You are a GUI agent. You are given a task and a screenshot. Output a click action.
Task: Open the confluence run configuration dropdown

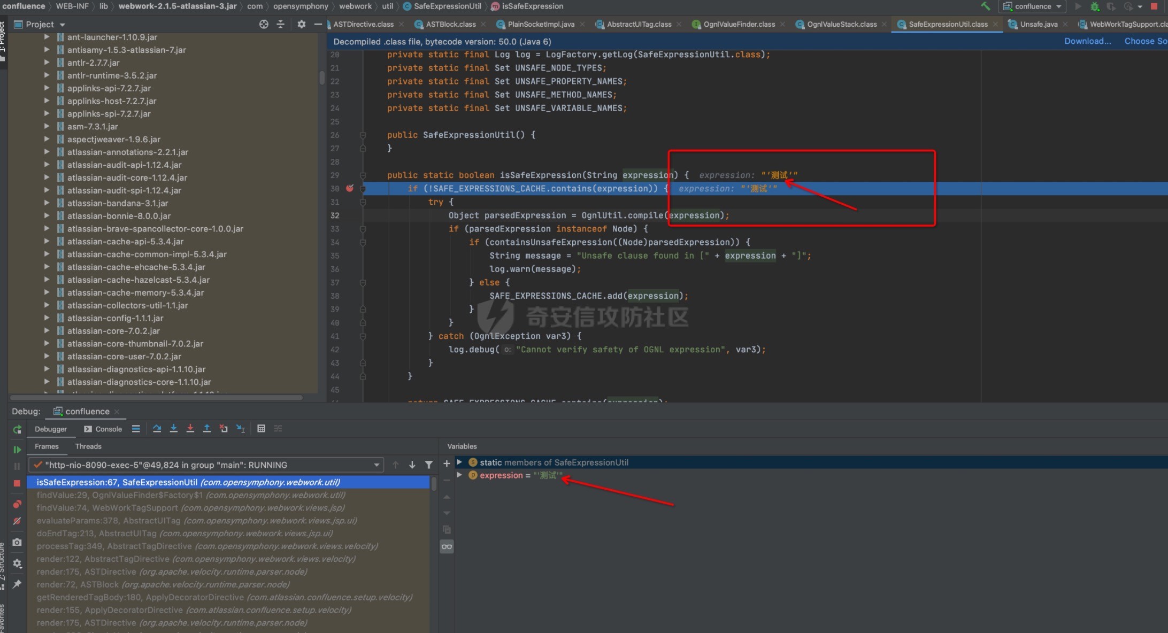1033,6
